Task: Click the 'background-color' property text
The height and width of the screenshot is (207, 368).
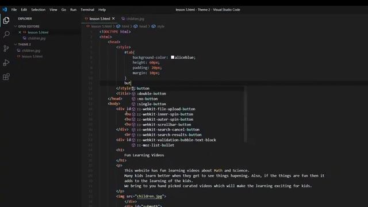Action: coord(149,57)
